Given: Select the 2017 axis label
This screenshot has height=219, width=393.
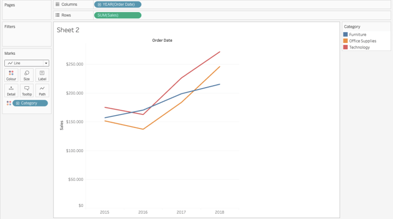Looking at the screenshot, I should (181, 212).
